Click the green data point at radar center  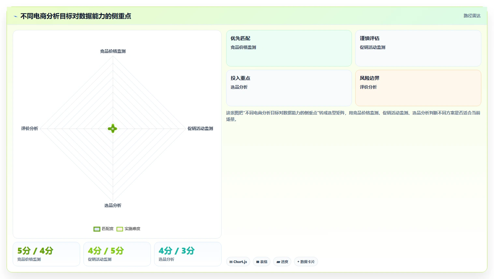coord(113,128)
